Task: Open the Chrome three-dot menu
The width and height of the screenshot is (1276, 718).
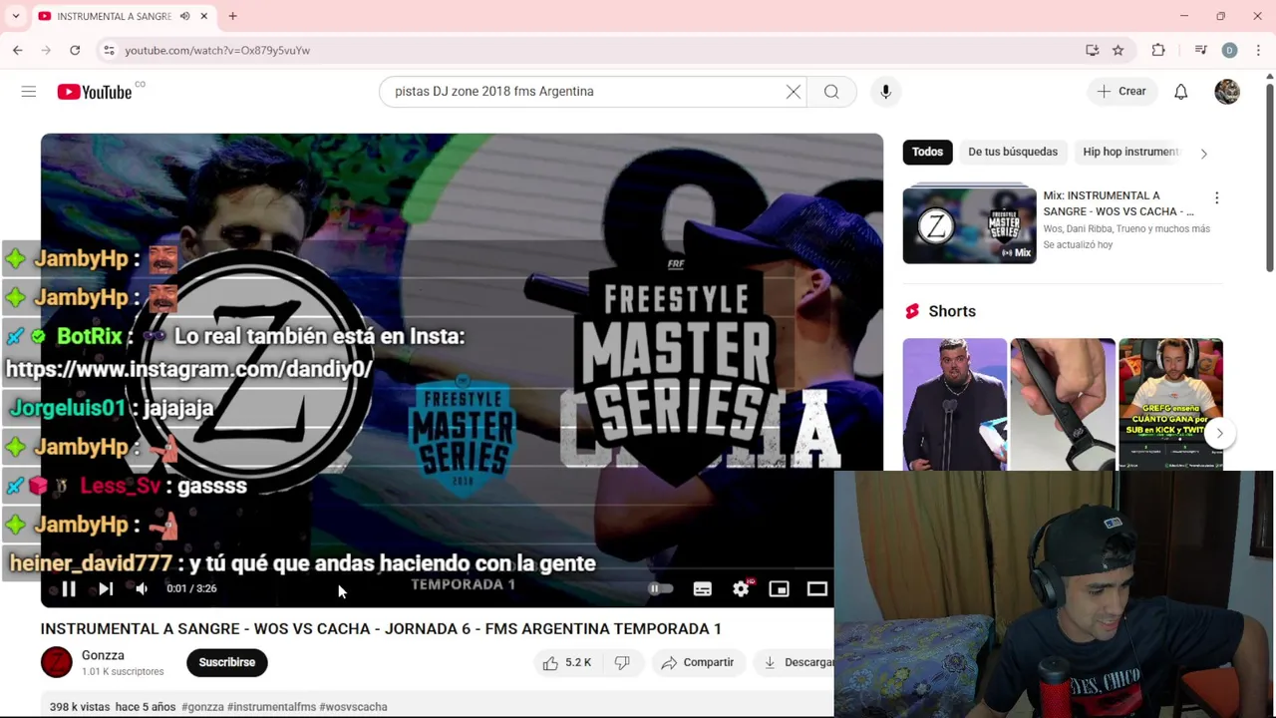Action: [1259, 50]
